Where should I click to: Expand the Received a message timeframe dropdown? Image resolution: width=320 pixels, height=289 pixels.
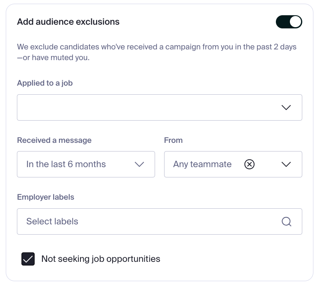pos(86,164)
